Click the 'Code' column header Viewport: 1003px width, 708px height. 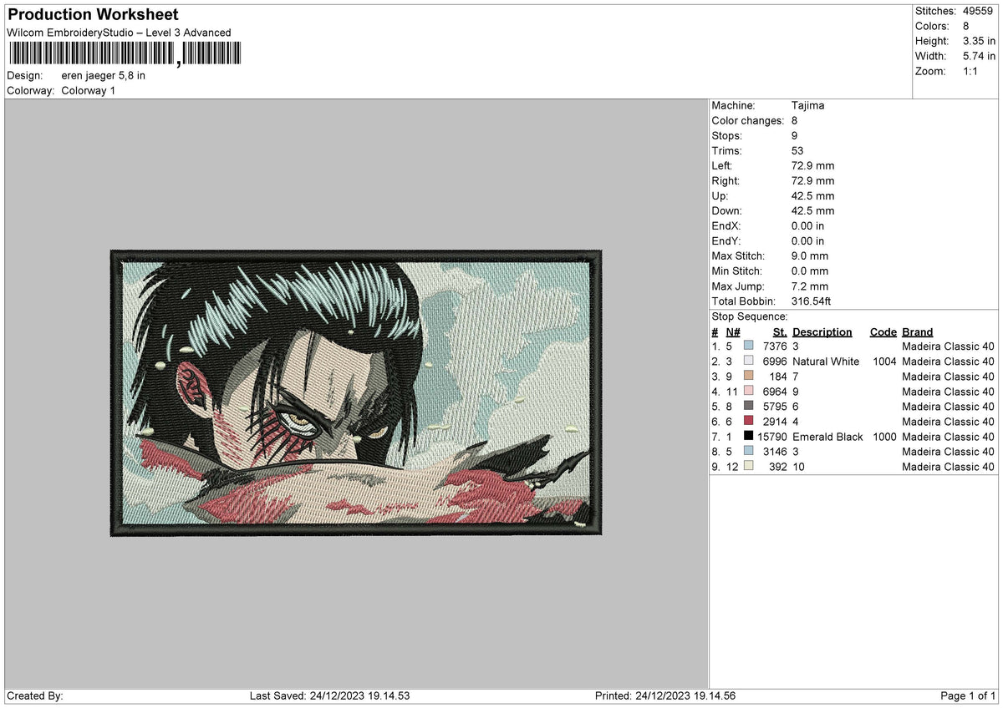(883, 331)
